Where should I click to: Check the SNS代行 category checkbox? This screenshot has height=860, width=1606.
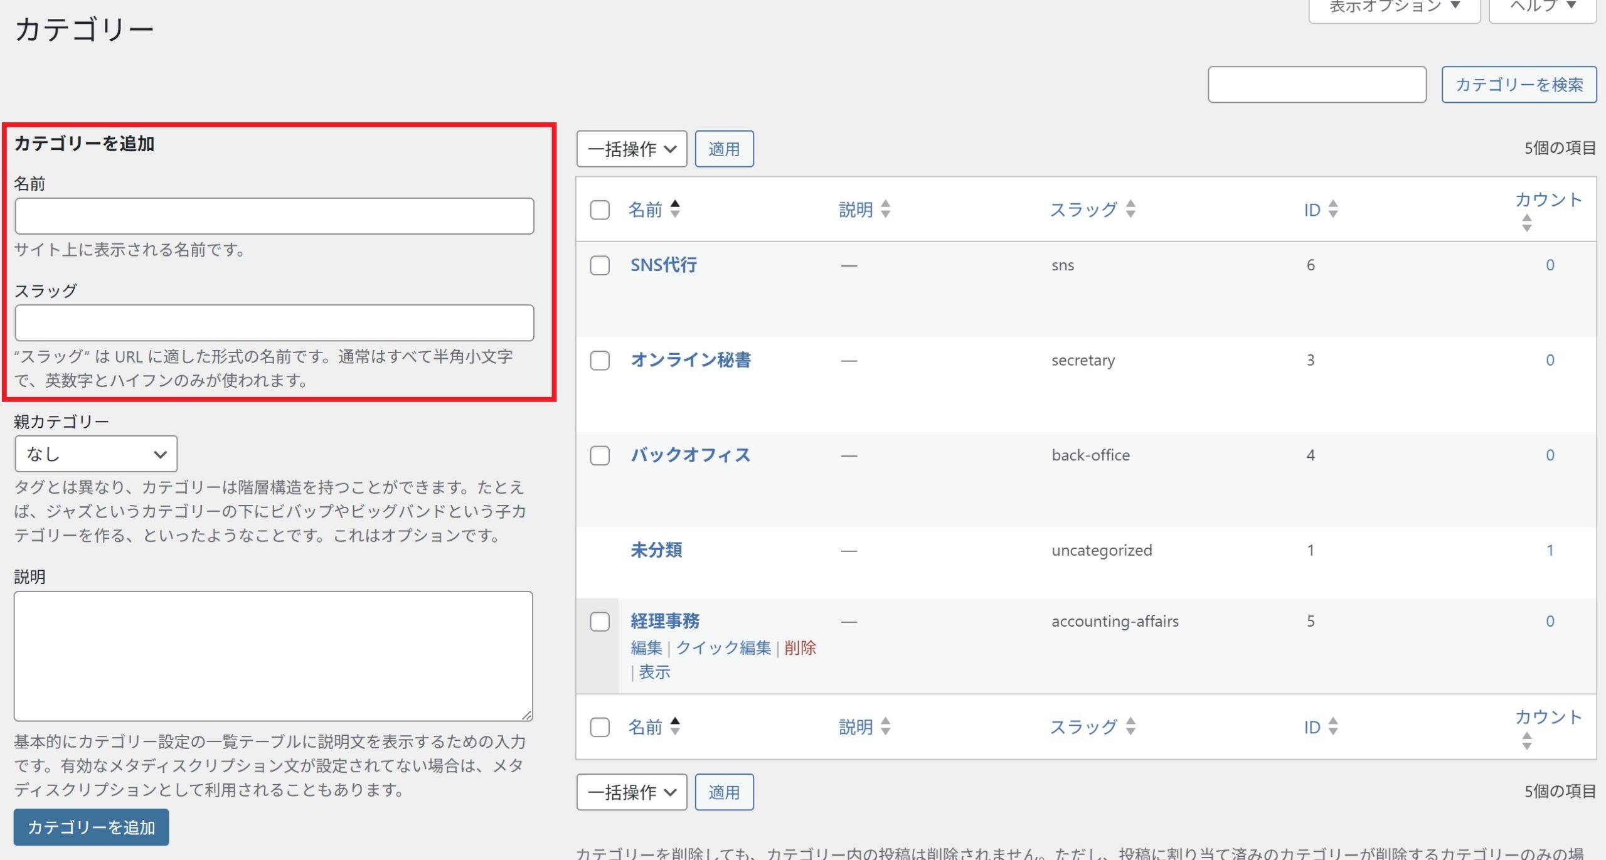[x=600, y=265]
